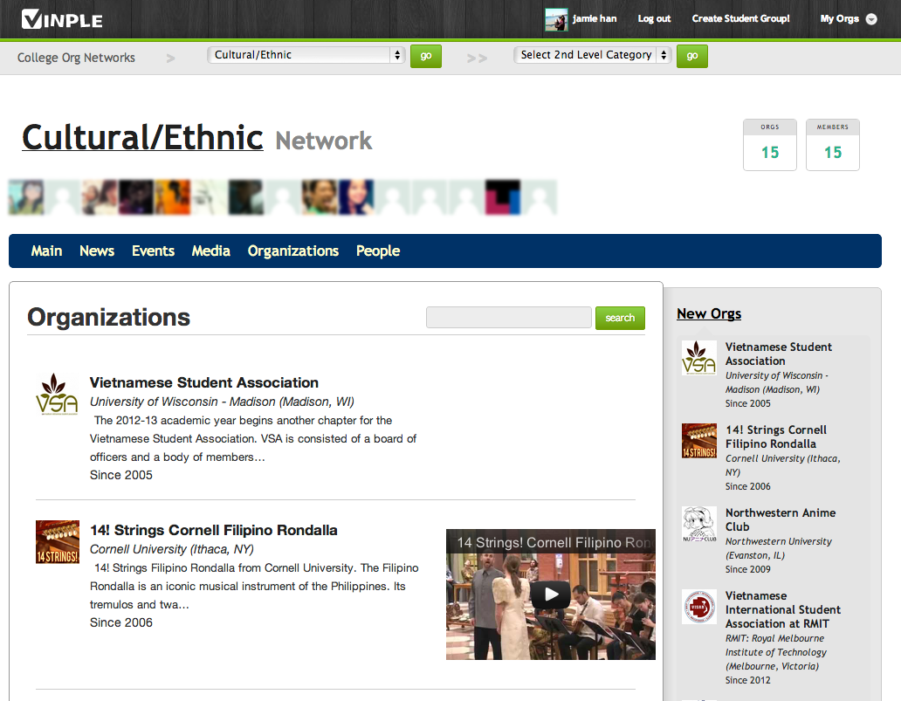Click first member avatar in member strip
Viewport: 901px width, 701px height.
tap(26, 197)
